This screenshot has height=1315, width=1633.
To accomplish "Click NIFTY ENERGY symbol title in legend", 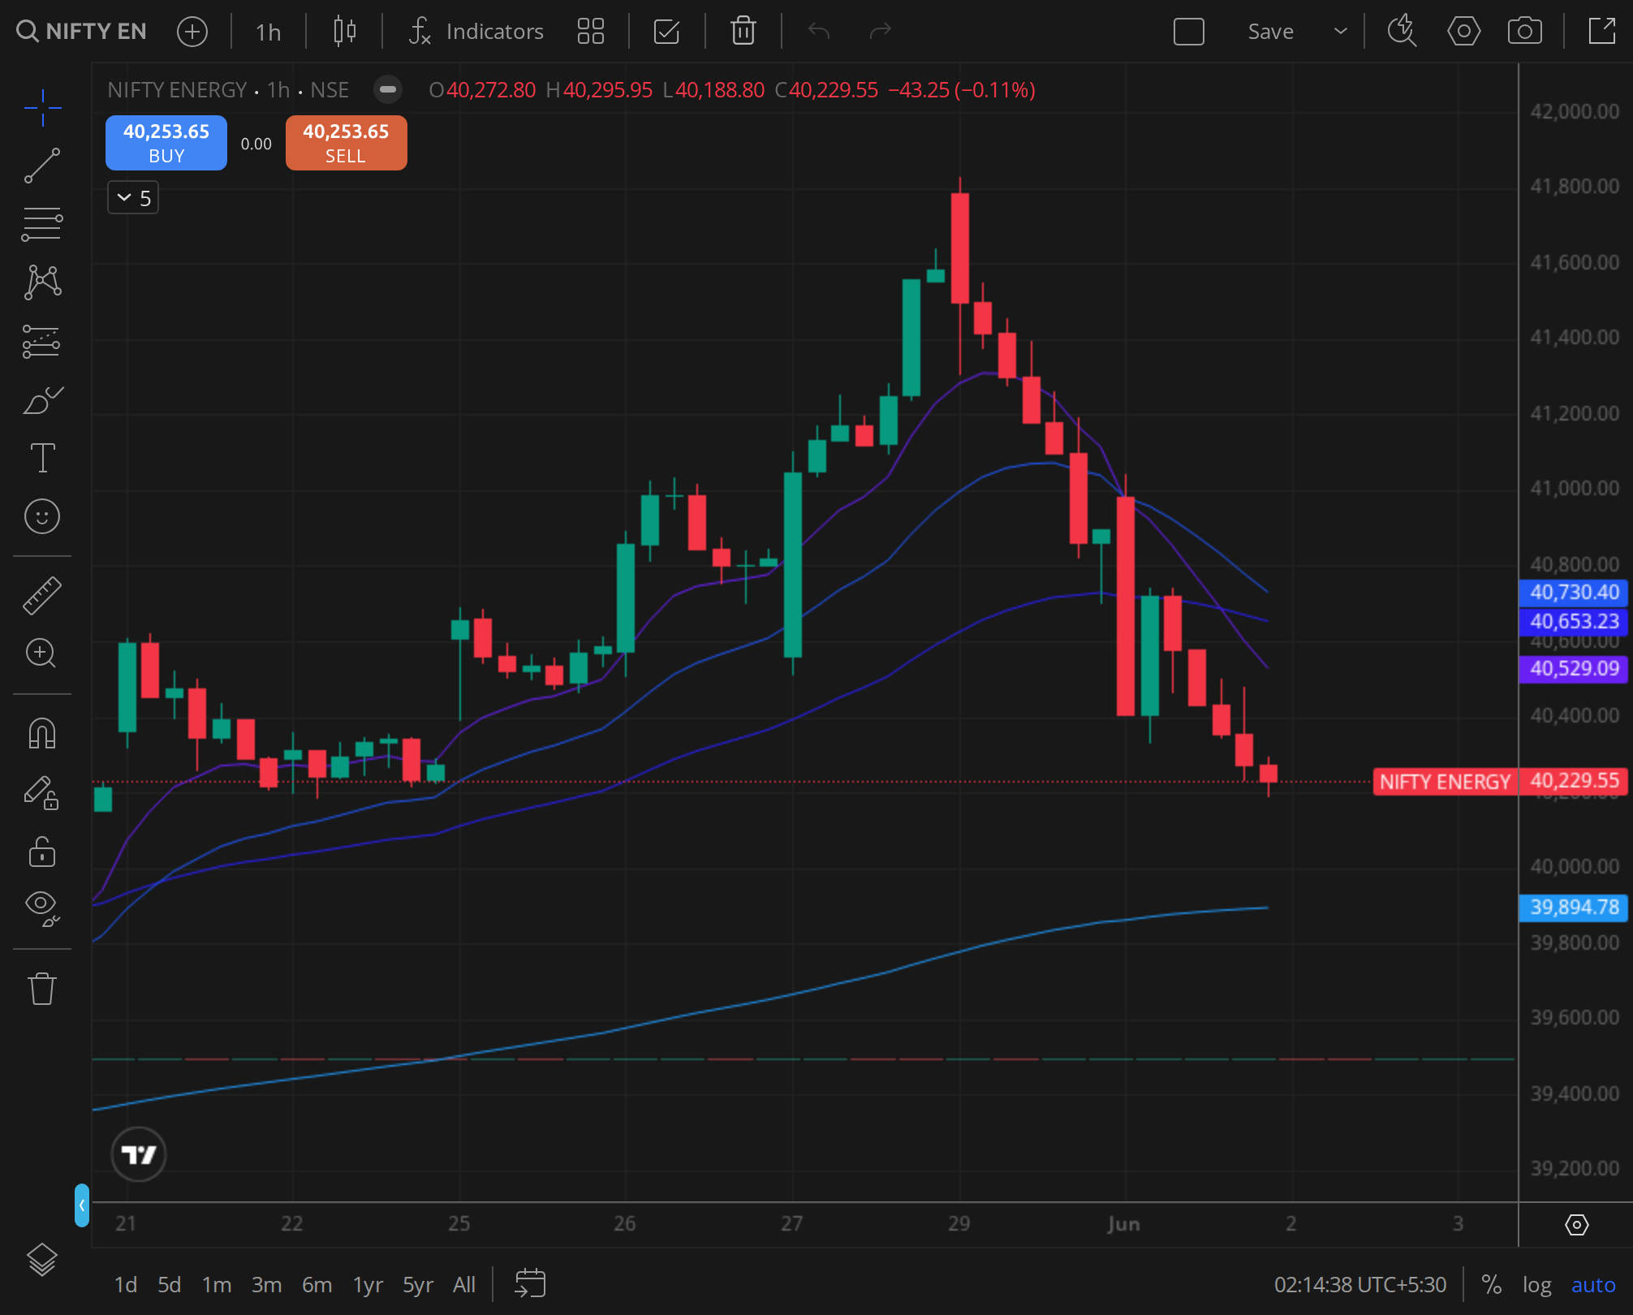I will [177, 90].
